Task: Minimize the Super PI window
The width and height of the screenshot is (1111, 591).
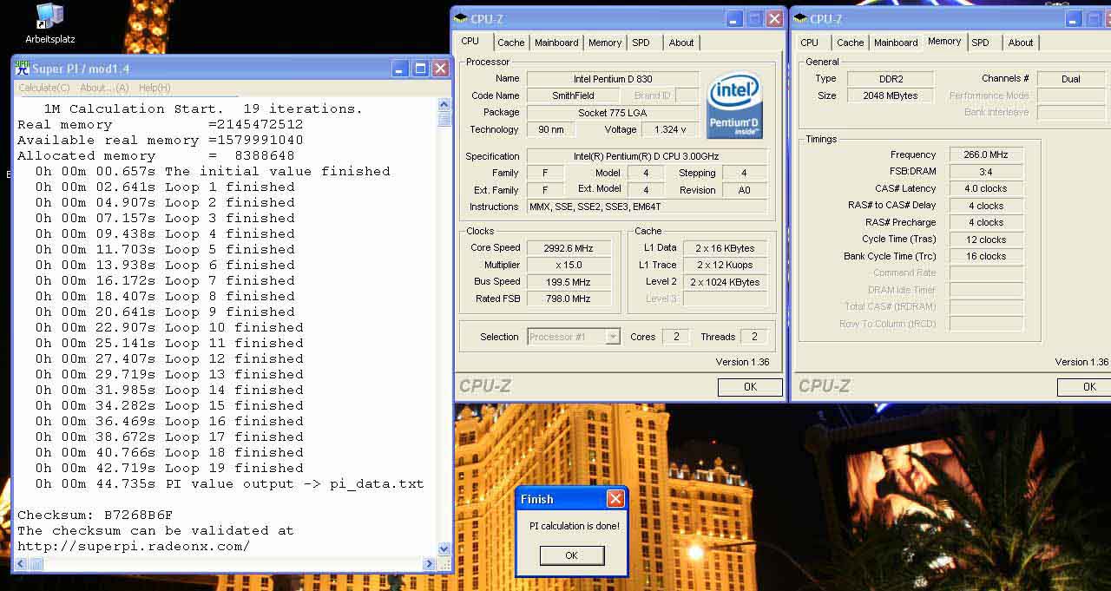Action: (400, 69)
